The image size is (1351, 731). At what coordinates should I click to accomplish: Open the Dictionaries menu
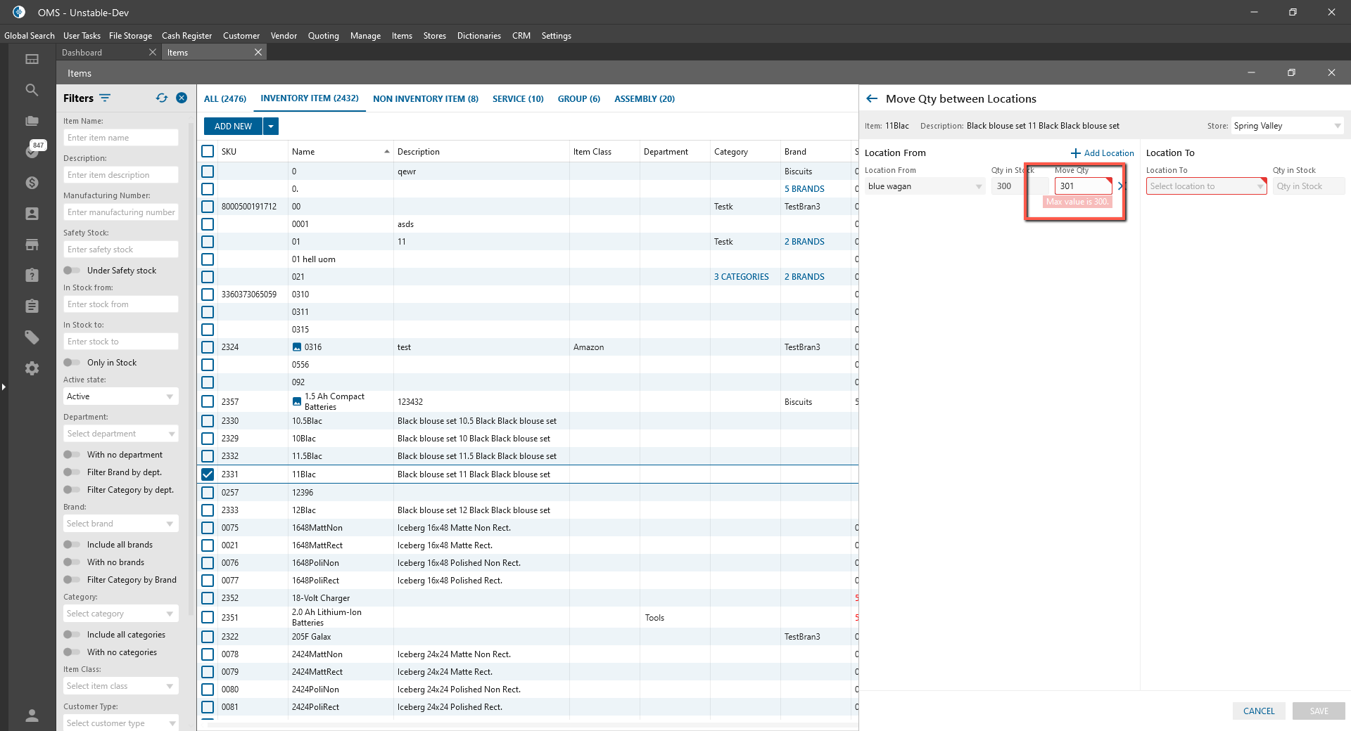tap(478, 36)
